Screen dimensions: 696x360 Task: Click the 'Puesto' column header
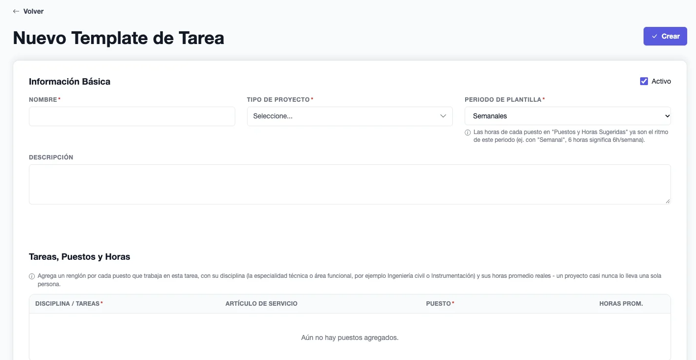point(440,304)
